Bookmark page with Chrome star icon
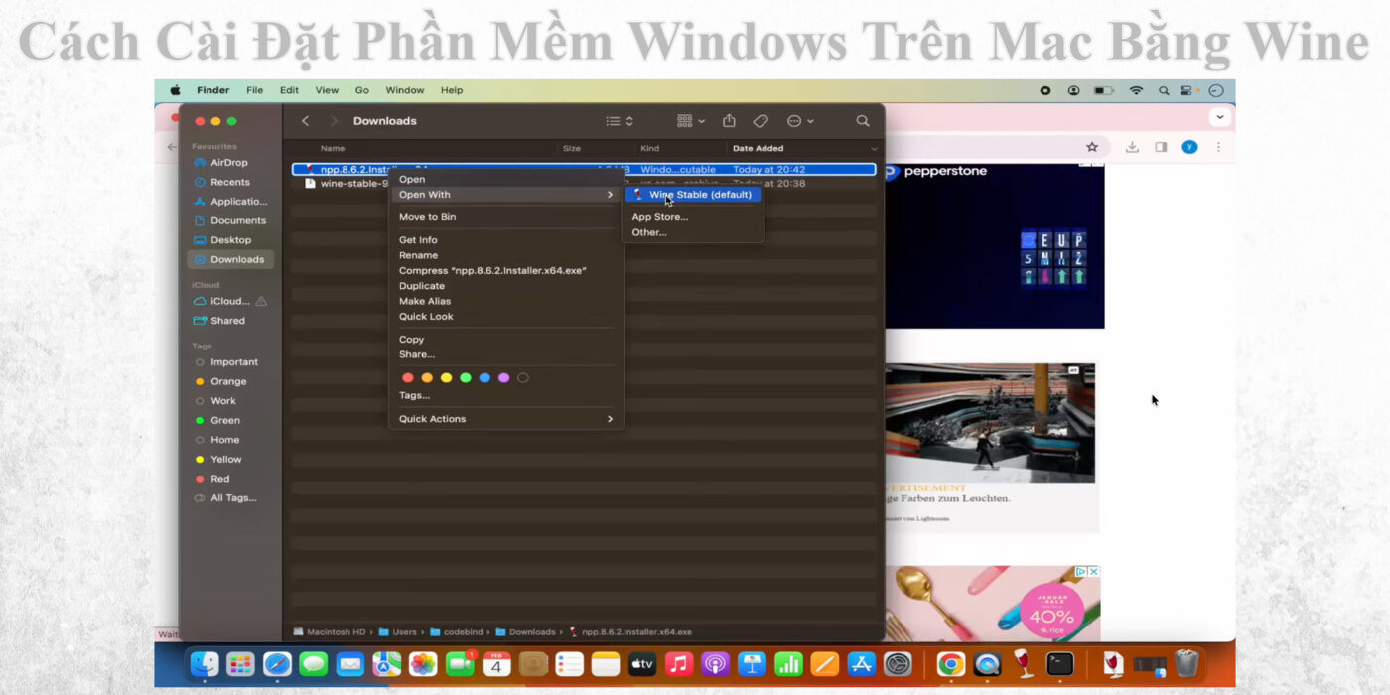The image size is (1390, 695). coord(1092,147)
